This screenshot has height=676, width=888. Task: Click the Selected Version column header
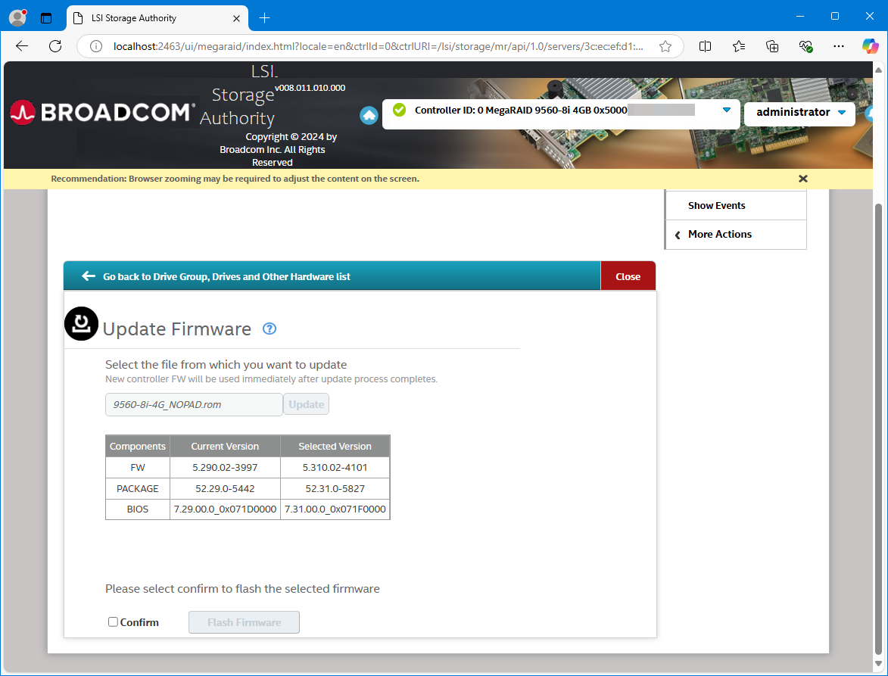pos(335,446)
